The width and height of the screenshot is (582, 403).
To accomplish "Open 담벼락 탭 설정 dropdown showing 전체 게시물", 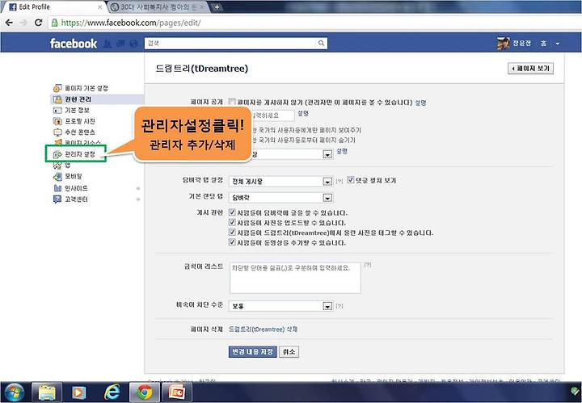I will 280,181.
